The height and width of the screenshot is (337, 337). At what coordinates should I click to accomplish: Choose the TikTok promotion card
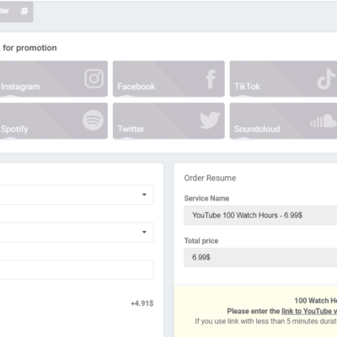(x=283, y=79)
